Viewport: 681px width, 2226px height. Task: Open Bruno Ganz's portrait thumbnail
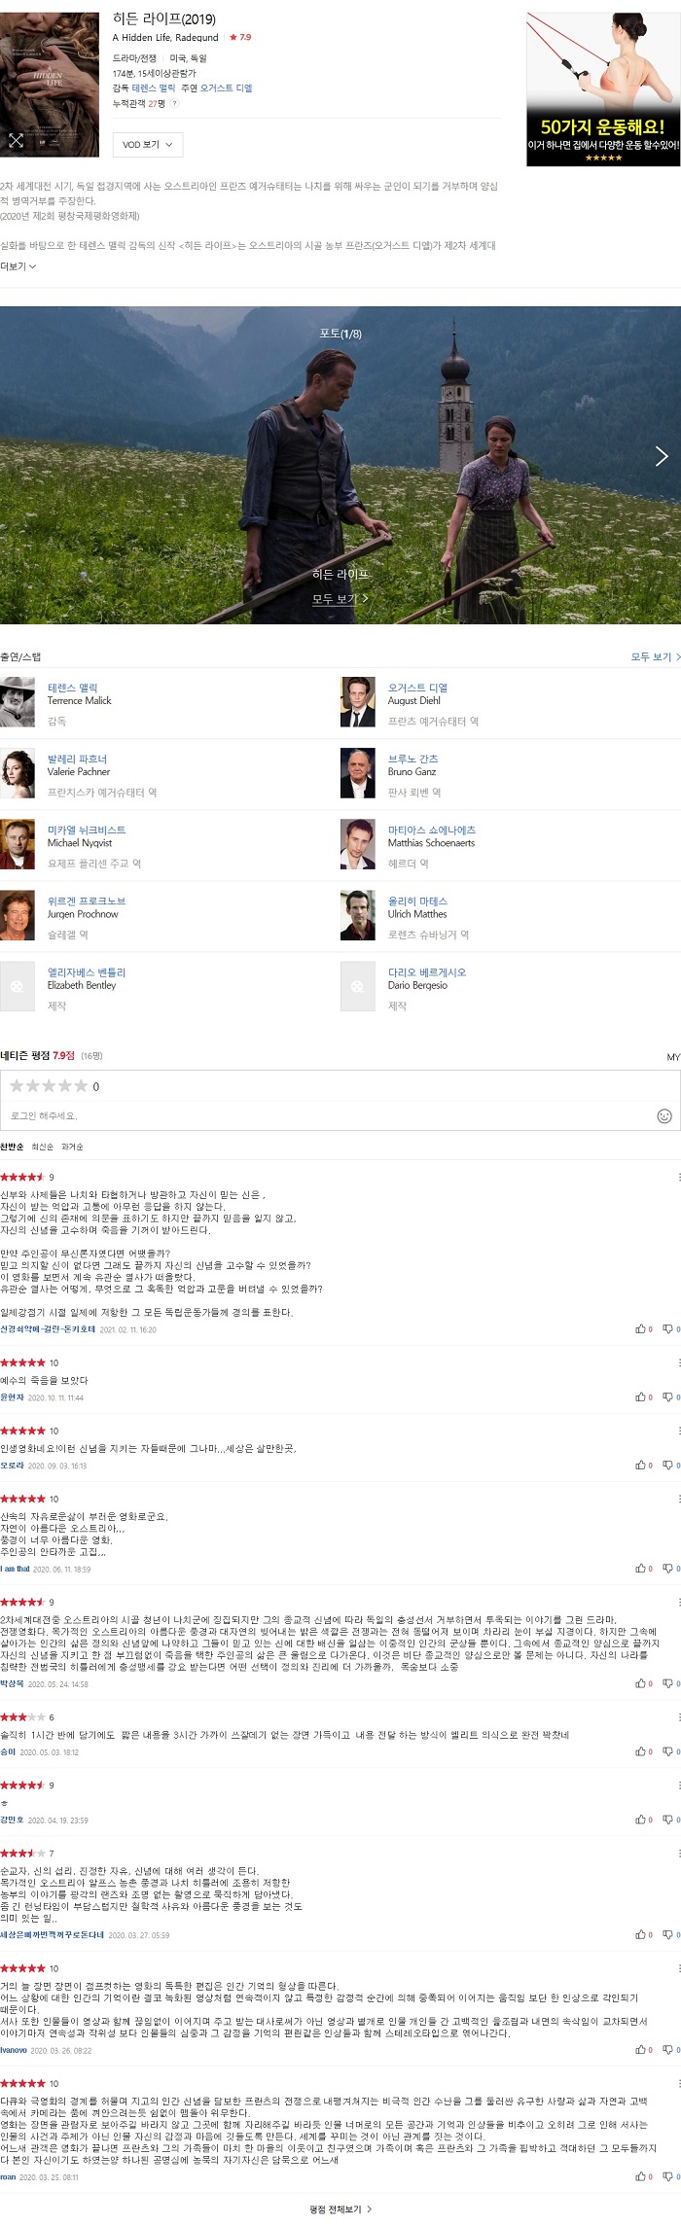coord(358,773)
